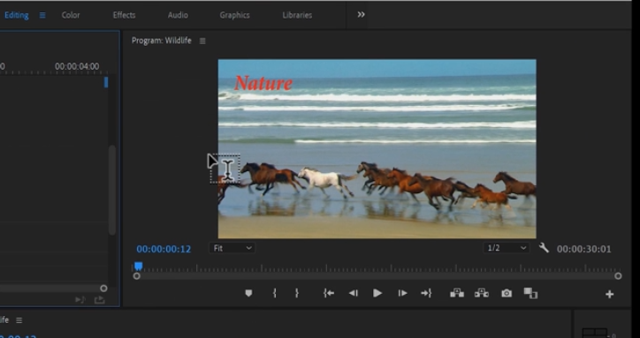Switch to the Effects workspace tab
640x338 pixels.
[124, 15]
